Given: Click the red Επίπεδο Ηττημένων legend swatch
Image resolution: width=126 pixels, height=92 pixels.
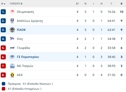Looking at the screenshot, I should pos(4,89).
